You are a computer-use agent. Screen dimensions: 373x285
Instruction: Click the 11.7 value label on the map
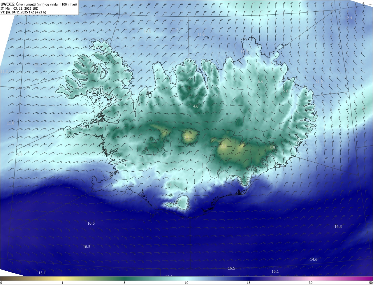[x=174, y=30]
